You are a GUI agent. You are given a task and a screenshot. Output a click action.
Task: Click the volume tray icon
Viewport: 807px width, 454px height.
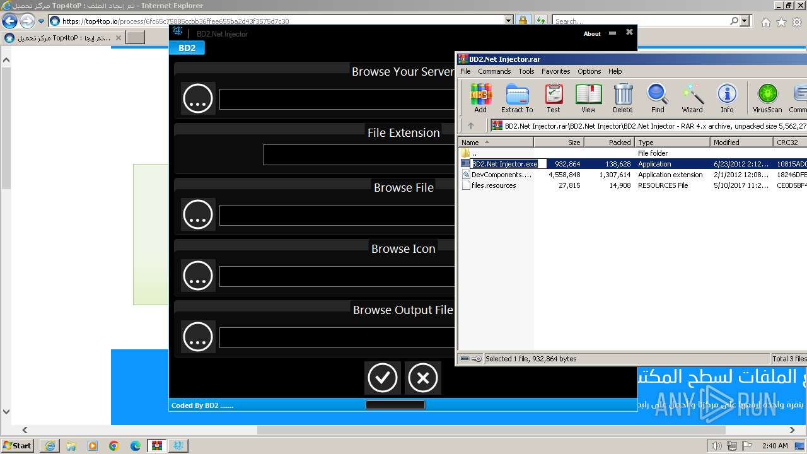(x=716, y=446)
